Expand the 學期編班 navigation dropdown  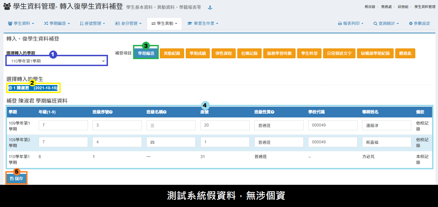[57, 24]
